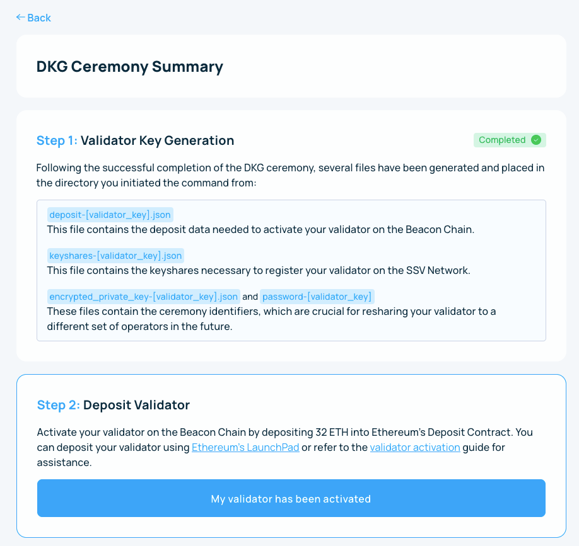579x546 pixels.
Task: Select the password-[validator_key] filename tag
Action: pos(317,297)
